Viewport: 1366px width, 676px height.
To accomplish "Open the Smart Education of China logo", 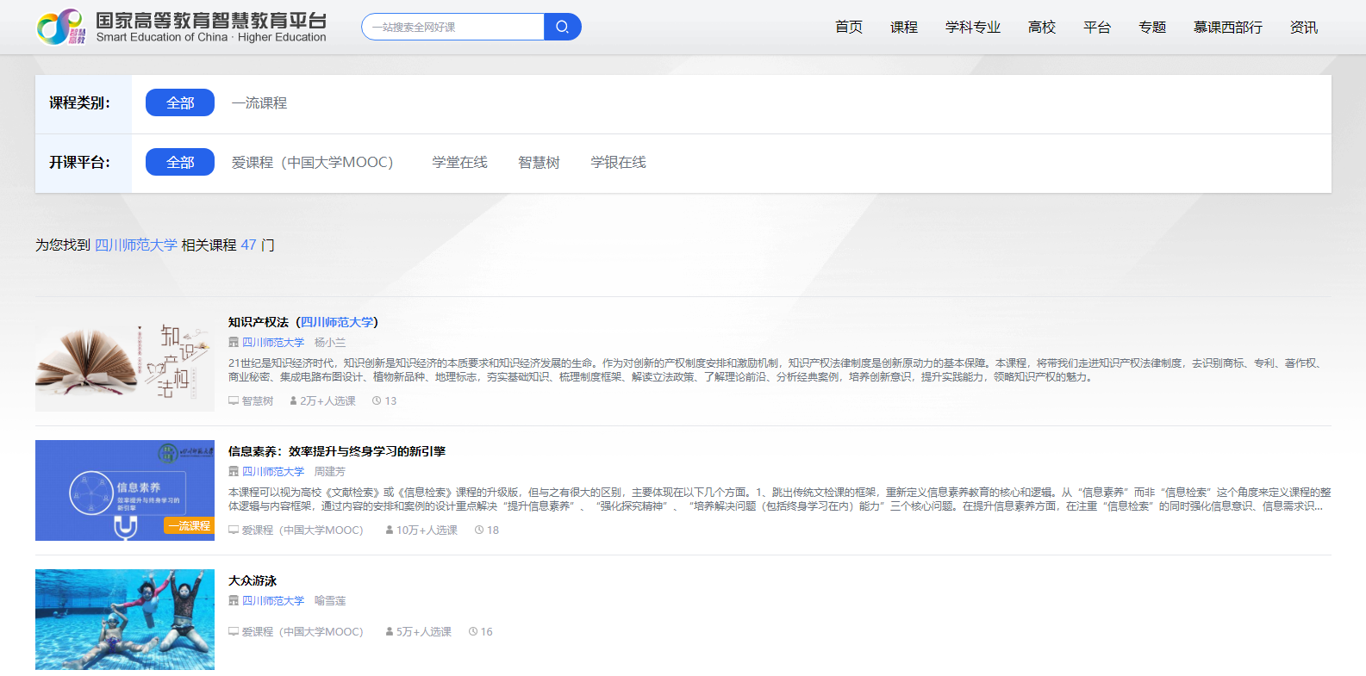I will (x=182, y=28).
